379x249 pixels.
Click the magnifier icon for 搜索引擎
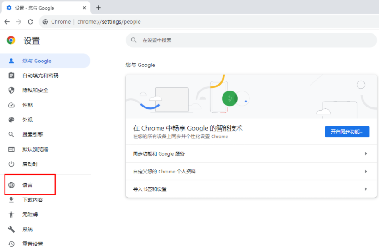(11, 134)
